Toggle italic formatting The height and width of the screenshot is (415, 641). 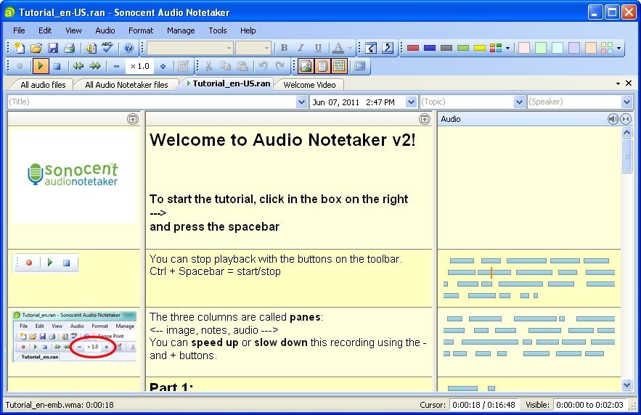[301, 48]
